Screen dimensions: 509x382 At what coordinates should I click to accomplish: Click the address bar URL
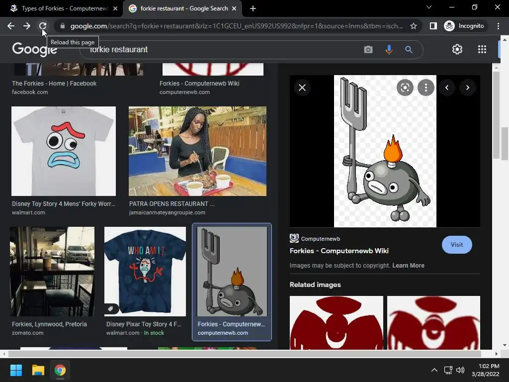coord(237,26)
